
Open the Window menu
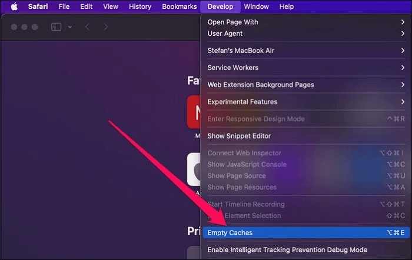point(256,6)
